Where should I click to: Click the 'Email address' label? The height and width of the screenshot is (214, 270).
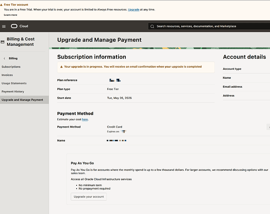232,86
